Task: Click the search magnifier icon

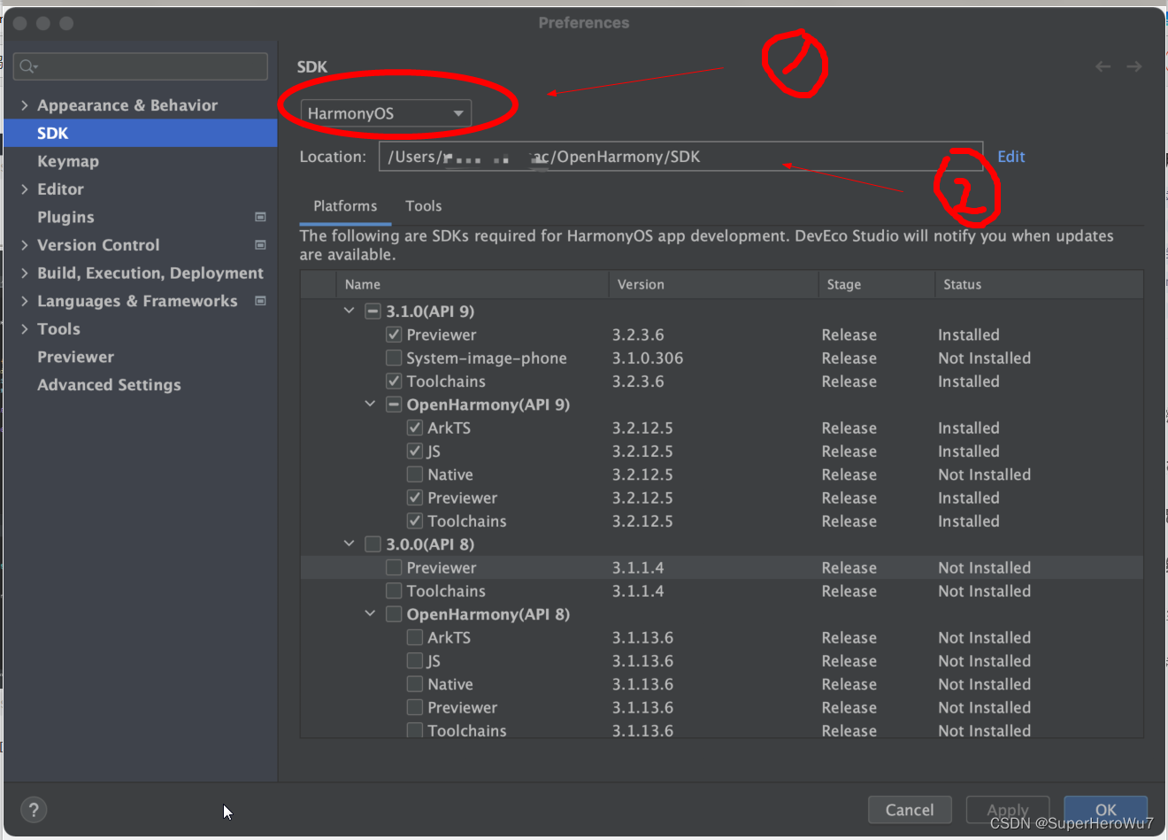Action: [x=27, y=66]
